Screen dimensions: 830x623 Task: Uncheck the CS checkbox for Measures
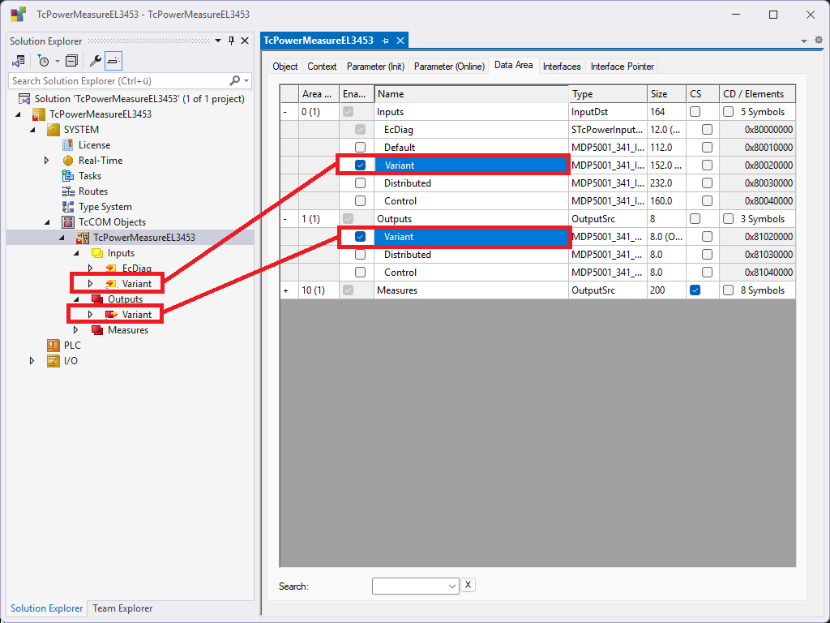pyautogui.click(x=695, y=290)
